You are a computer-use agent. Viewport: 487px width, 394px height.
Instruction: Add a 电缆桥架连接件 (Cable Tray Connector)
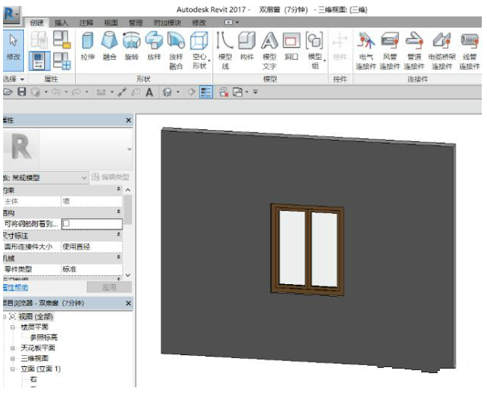441,51
